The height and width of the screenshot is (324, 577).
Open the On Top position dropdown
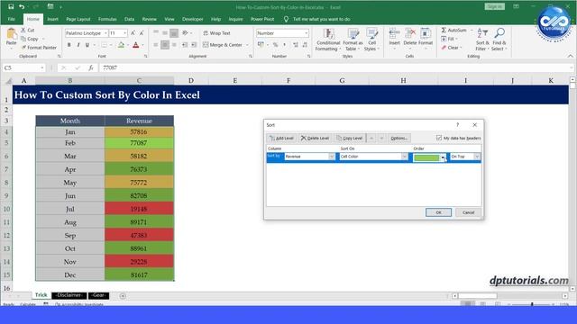477,157
